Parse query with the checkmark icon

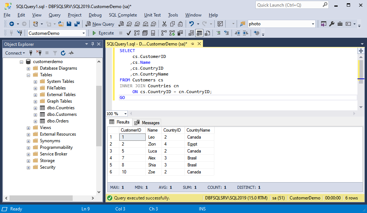point(128,33)
